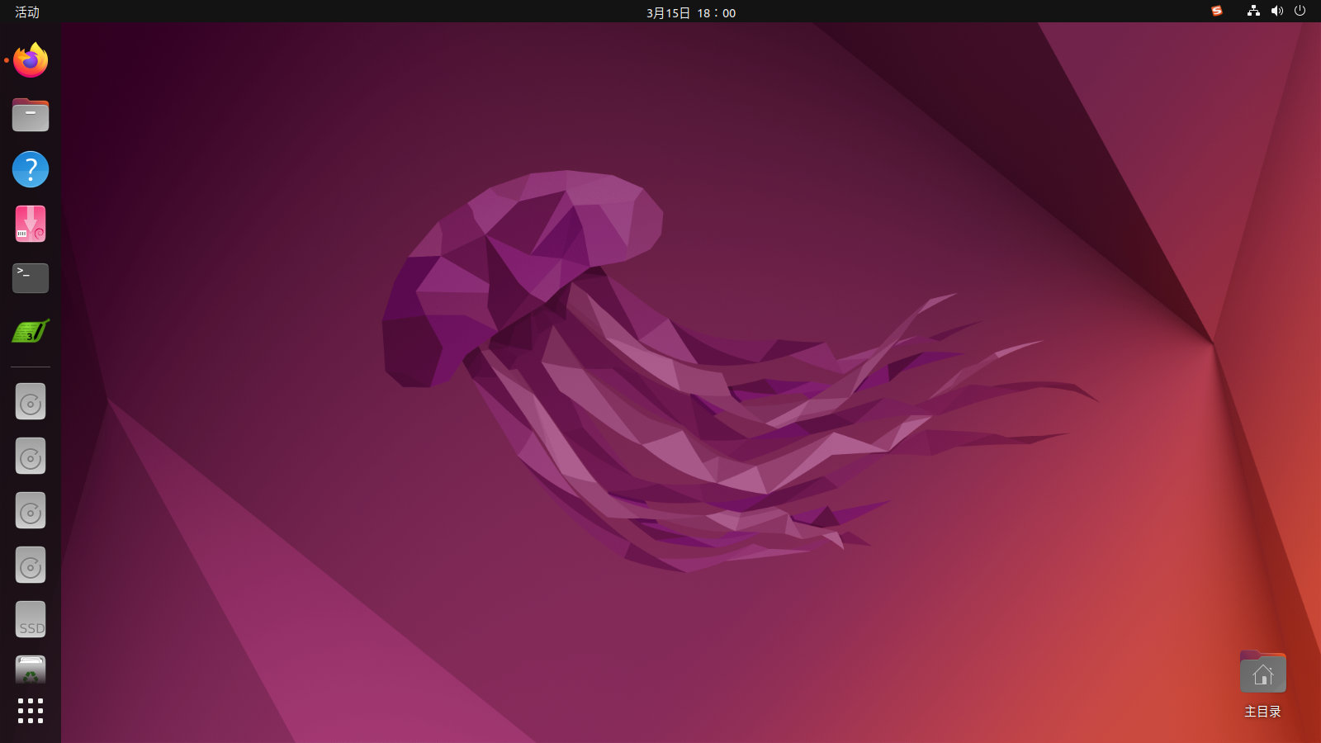
Task: Open the SSD drive in the dock
Action: [x=31, y=619]
